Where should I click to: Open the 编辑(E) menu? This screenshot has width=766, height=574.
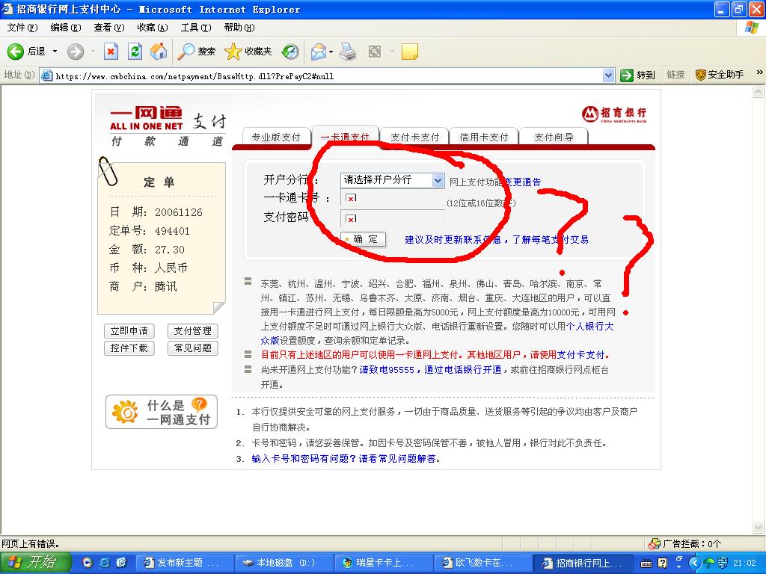(x=66, y=28)
